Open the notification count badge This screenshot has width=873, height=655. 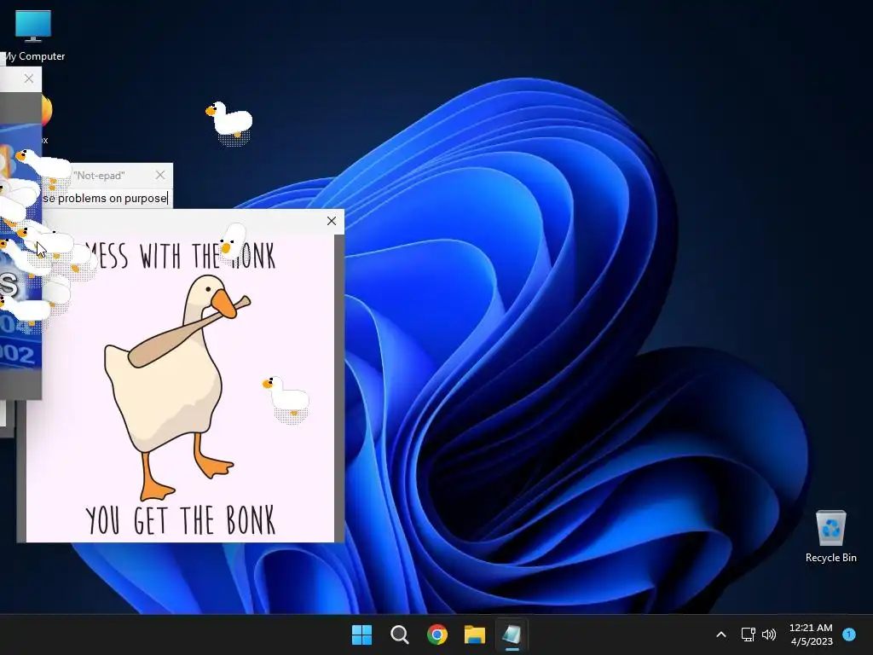[849, 634]
